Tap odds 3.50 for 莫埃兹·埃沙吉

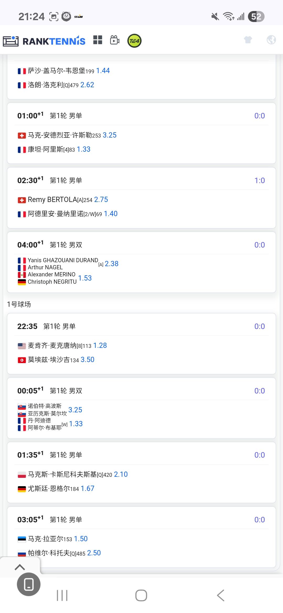pyautogui.click(x=88, y=360)
